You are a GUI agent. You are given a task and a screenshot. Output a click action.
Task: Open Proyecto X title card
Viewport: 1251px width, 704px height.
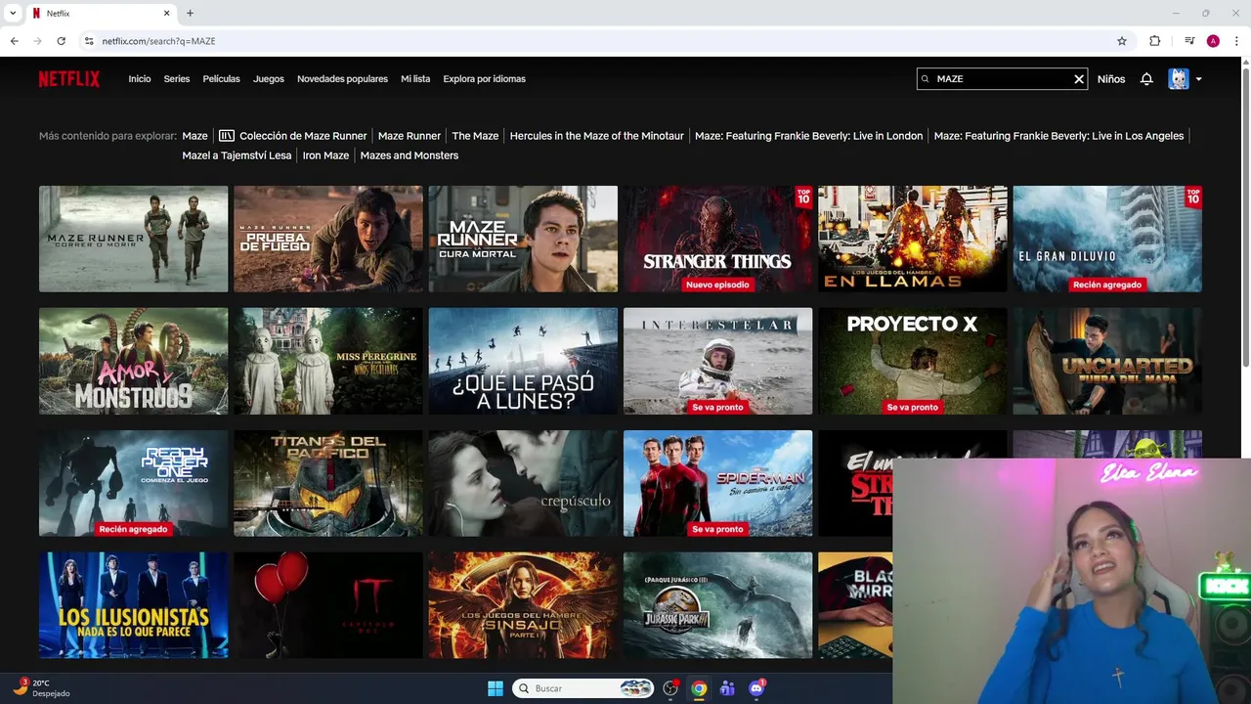913,361
